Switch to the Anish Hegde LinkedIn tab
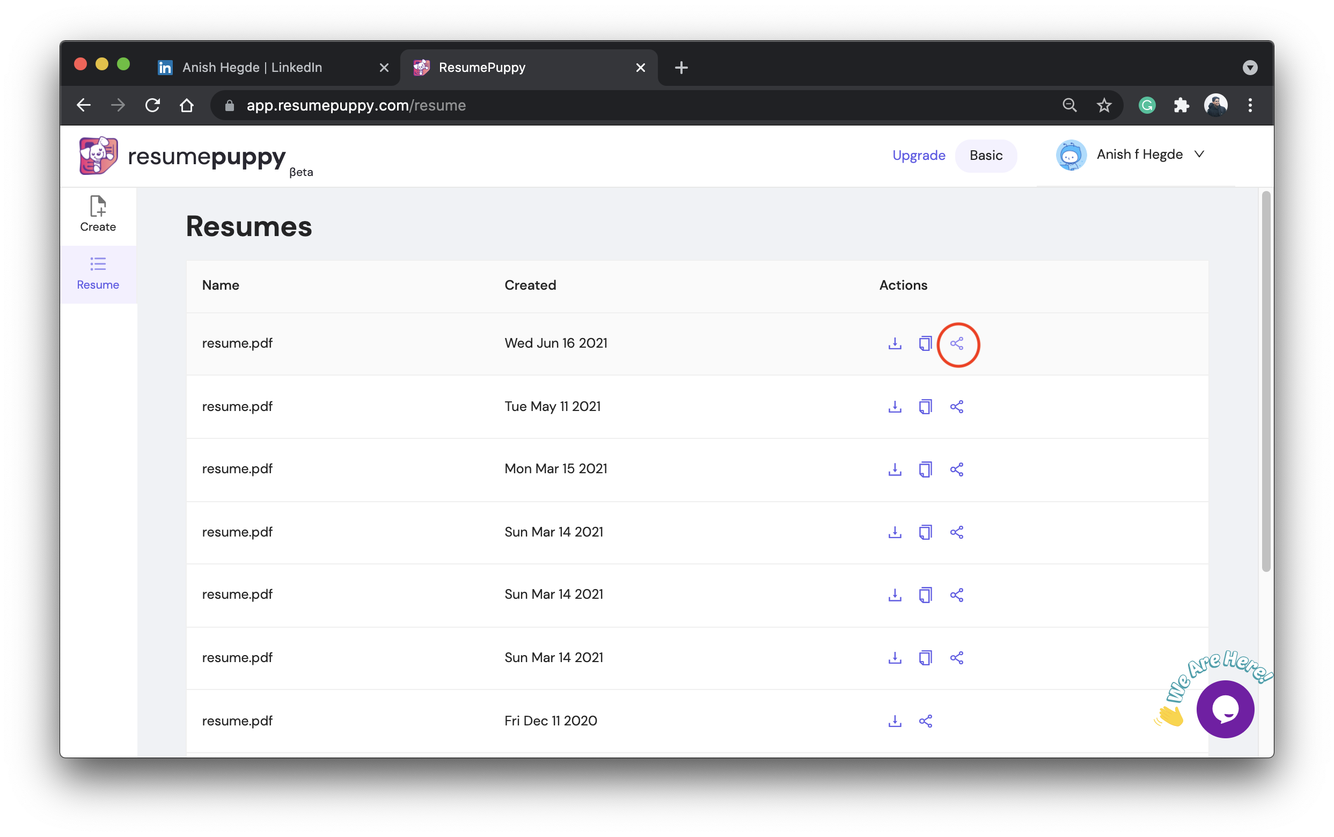Screen dimensions: 1334x837 click(252, 68)
